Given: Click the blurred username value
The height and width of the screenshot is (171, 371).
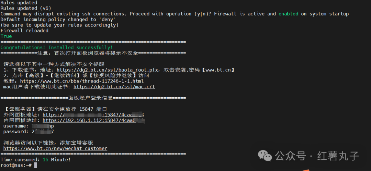Looking at the screenshot, I should [x=43, y=126].
